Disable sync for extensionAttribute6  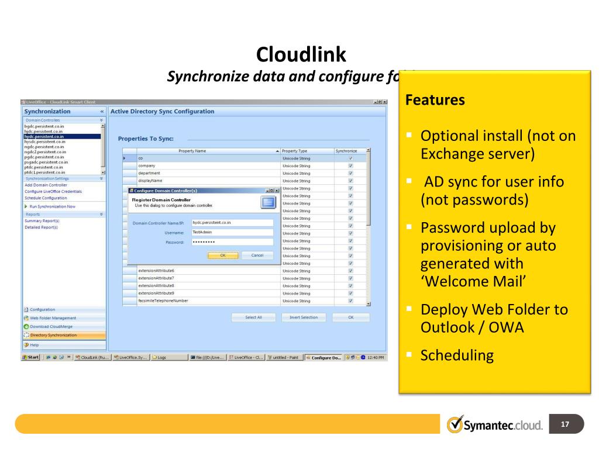coord(350,271)
